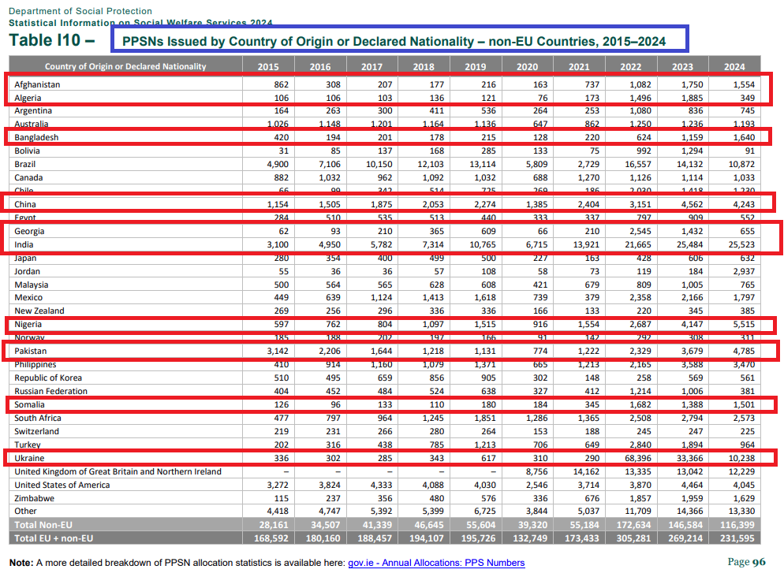Click Brazil's 2022 value 16,557

click(x=638, y=165)
